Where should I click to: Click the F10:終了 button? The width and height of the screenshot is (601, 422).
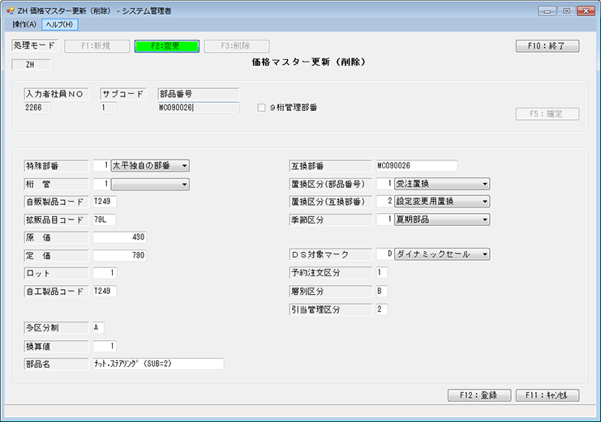coord(547,46)
